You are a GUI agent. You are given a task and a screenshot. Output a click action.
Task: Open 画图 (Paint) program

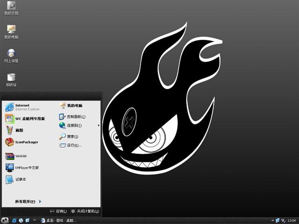tap(19, 130)
